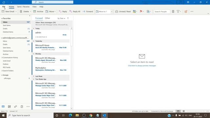Expand the Conversation History folder
Screen dimensions: 210x118
2,58
